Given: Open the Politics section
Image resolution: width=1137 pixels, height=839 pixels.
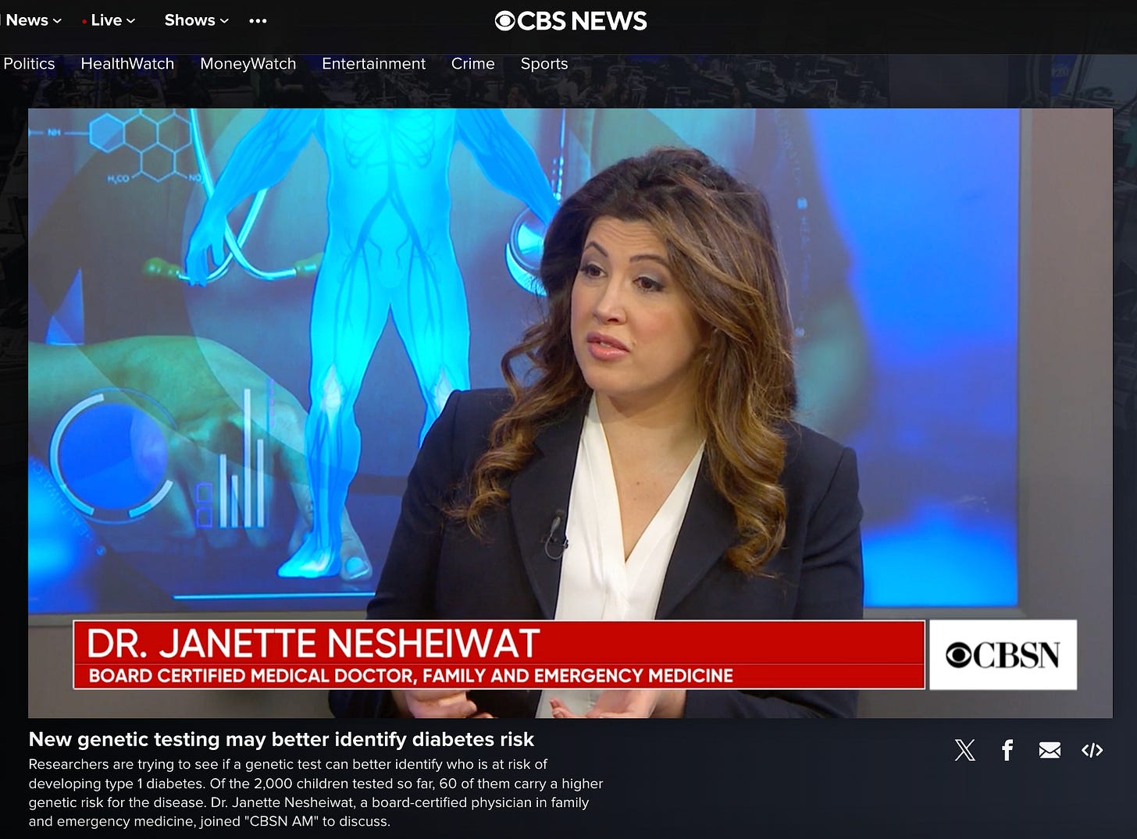Looking at the screenshot, I should pos(29,64).
